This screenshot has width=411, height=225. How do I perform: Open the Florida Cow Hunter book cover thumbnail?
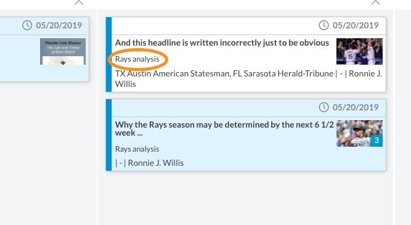63,51
